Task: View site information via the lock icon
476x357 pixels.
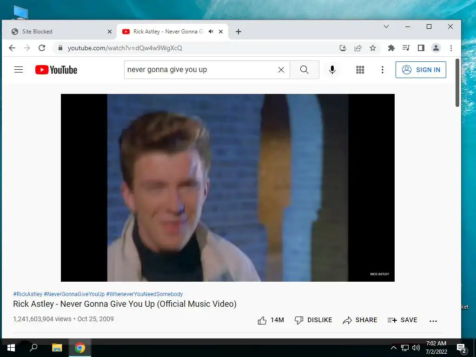Action: click(x=60, y=48)
